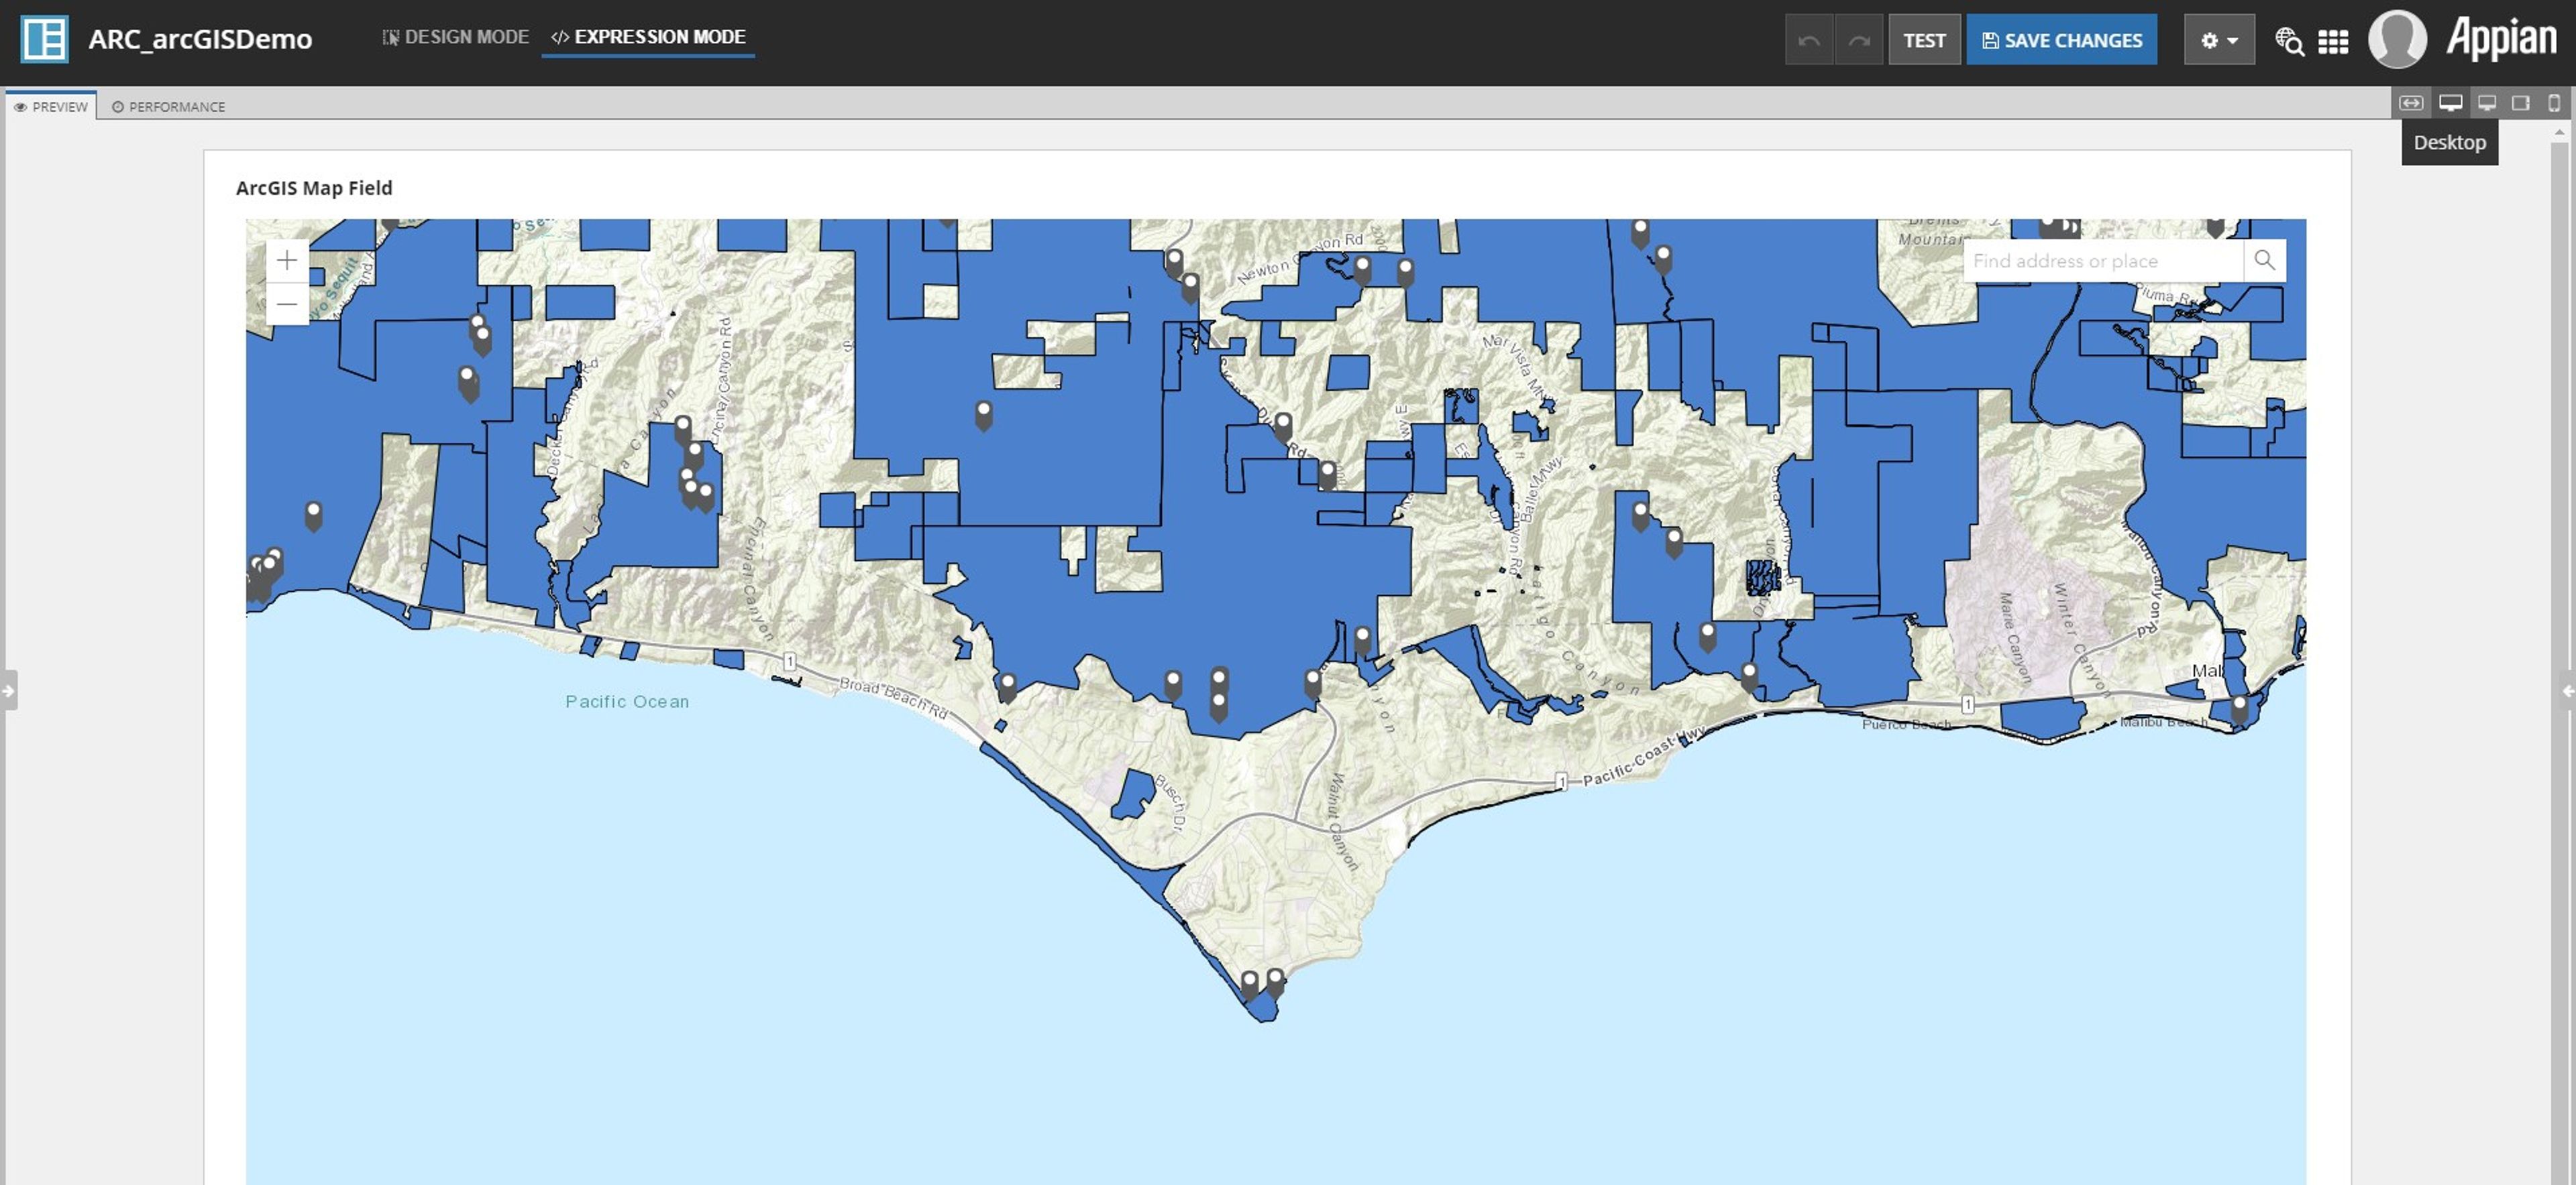Expand the right side pane arrow
2576x1185 pixels.
pos(2567,690)
